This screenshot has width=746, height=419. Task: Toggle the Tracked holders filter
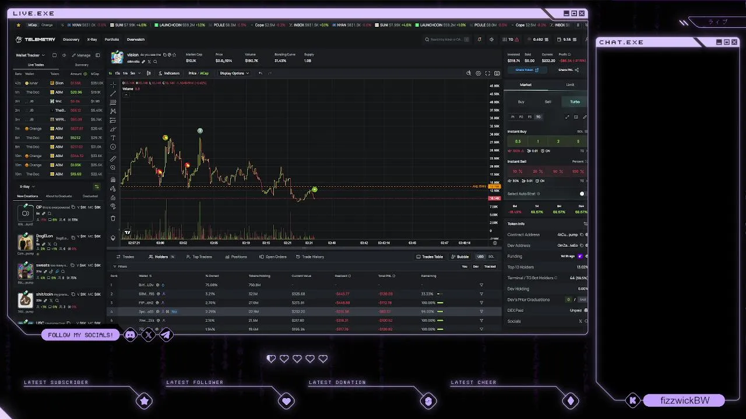(490, 267)
